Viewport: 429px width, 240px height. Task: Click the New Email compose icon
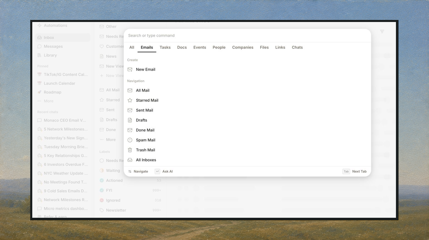tap(130, 70)
